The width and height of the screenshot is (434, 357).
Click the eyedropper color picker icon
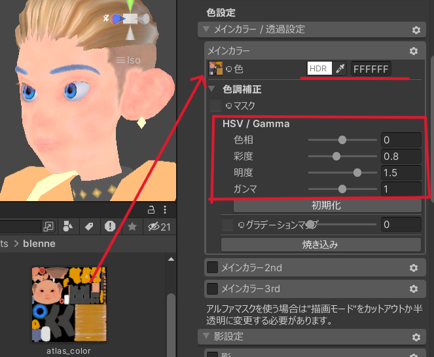tap(340, 69)
